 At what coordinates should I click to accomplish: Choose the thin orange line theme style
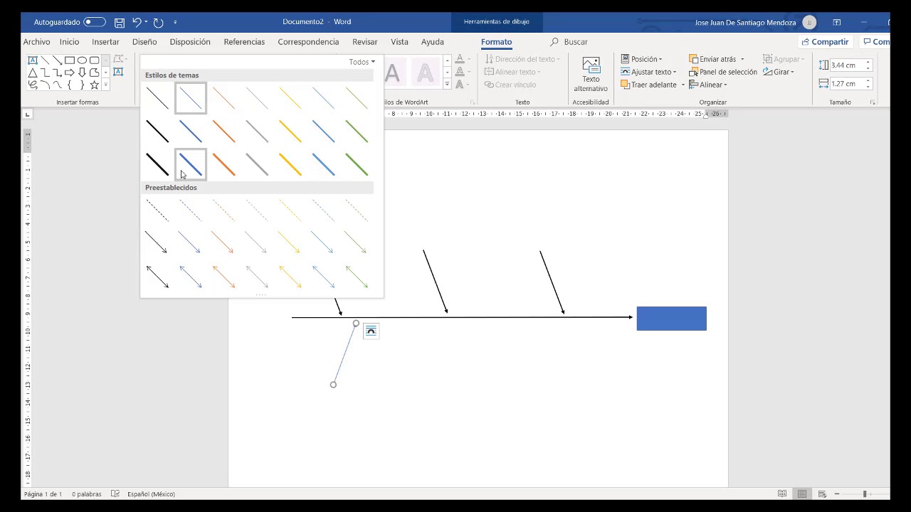(x=223, y=98)
